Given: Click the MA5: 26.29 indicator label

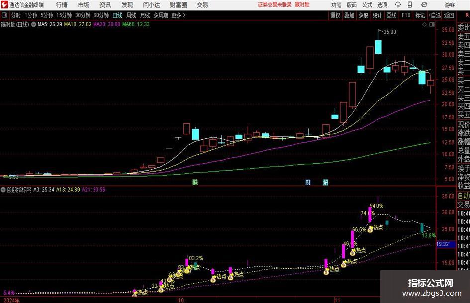Looking at the screenshot, I should pos(50,24).
